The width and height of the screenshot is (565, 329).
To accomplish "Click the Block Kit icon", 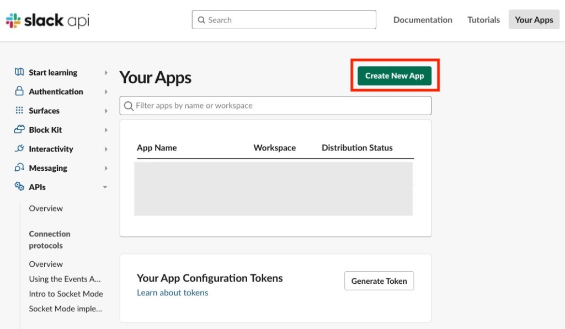I will [x=19, y=129].
